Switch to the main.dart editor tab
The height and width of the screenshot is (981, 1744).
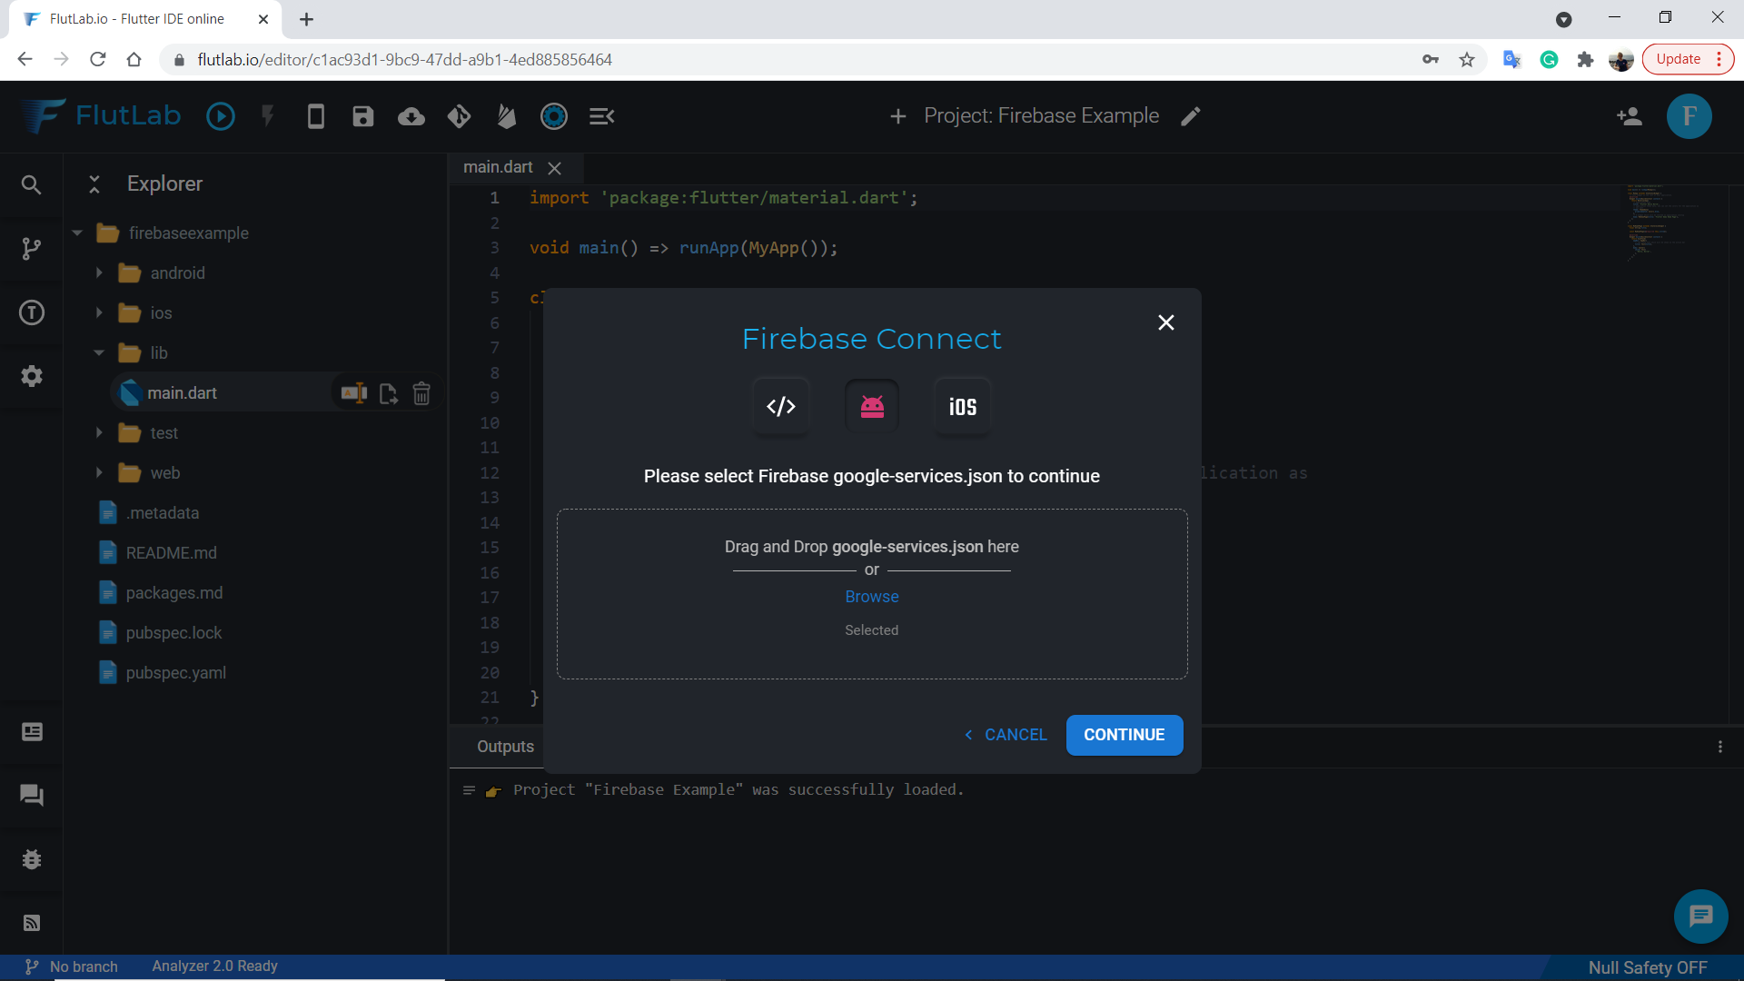point(498,167)
